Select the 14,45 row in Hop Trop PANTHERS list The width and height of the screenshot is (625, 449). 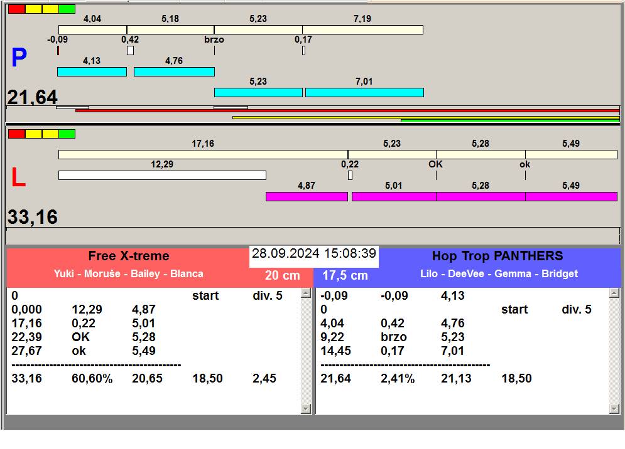tap(462, 351)
